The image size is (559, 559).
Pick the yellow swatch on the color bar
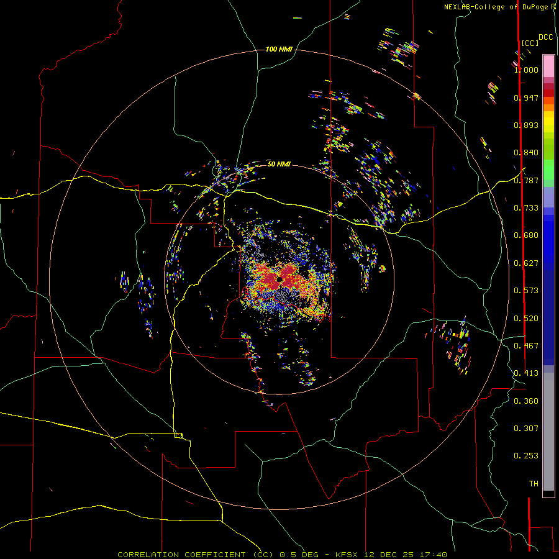(x=548, y=122)
